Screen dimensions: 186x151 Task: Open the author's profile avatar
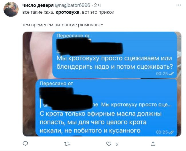click(11, 9)
